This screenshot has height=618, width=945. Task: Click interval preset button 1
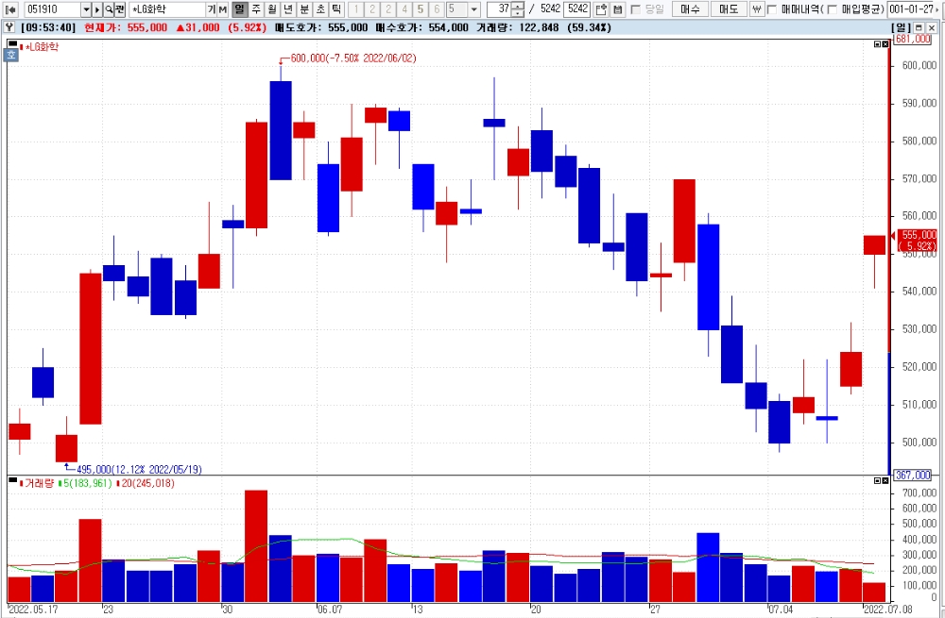point(356,9)
